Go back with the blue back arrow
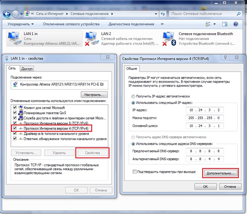This screenshot has width=247, height=214. click(x=7, y=14)
